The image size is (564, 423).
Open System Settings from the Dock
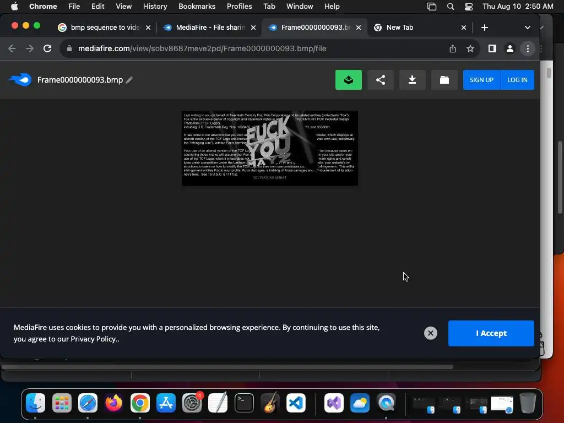[x=192, y=403]
